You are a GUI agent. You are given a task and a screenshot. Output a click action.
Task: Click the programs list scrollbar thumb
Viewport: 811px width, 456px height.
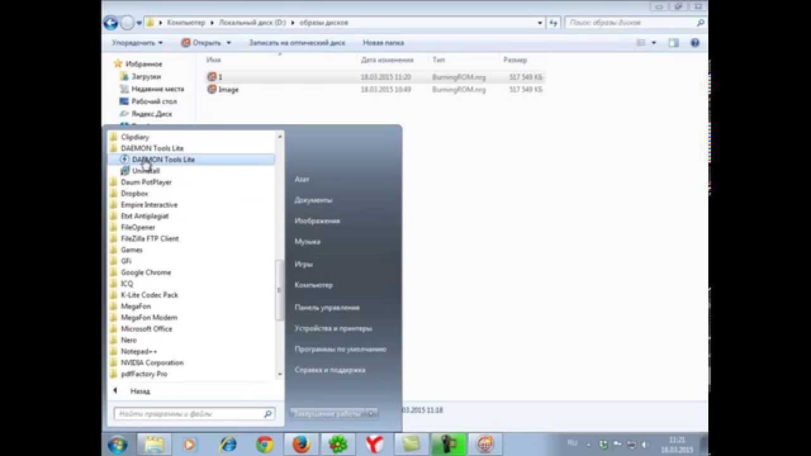click(x=280, y=290)
